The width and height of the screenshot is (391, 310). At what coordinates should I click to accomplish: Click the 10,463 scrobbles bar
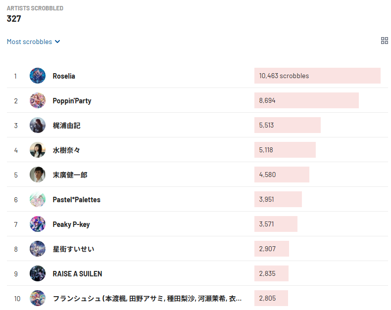click(x=317, y=76)
